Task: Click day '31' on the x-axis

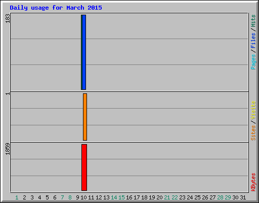Action: point(243,197)
